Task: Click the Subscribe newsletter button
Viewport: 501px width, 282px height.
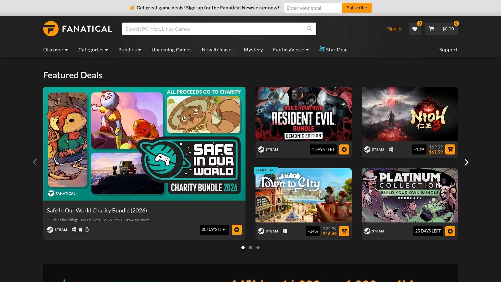Action: click(357, 8)
